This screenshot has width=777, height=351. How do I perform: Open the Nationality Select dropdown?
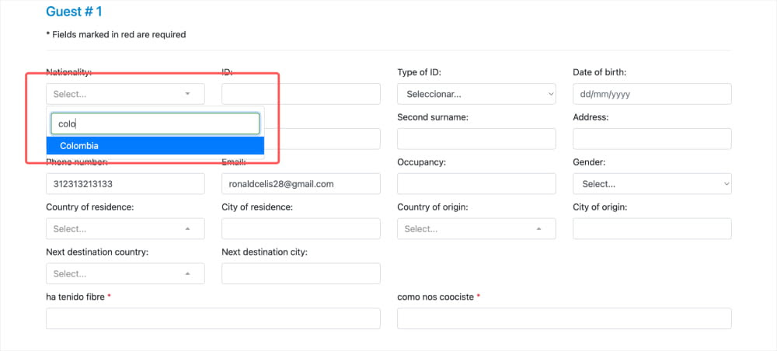[125, 93]
